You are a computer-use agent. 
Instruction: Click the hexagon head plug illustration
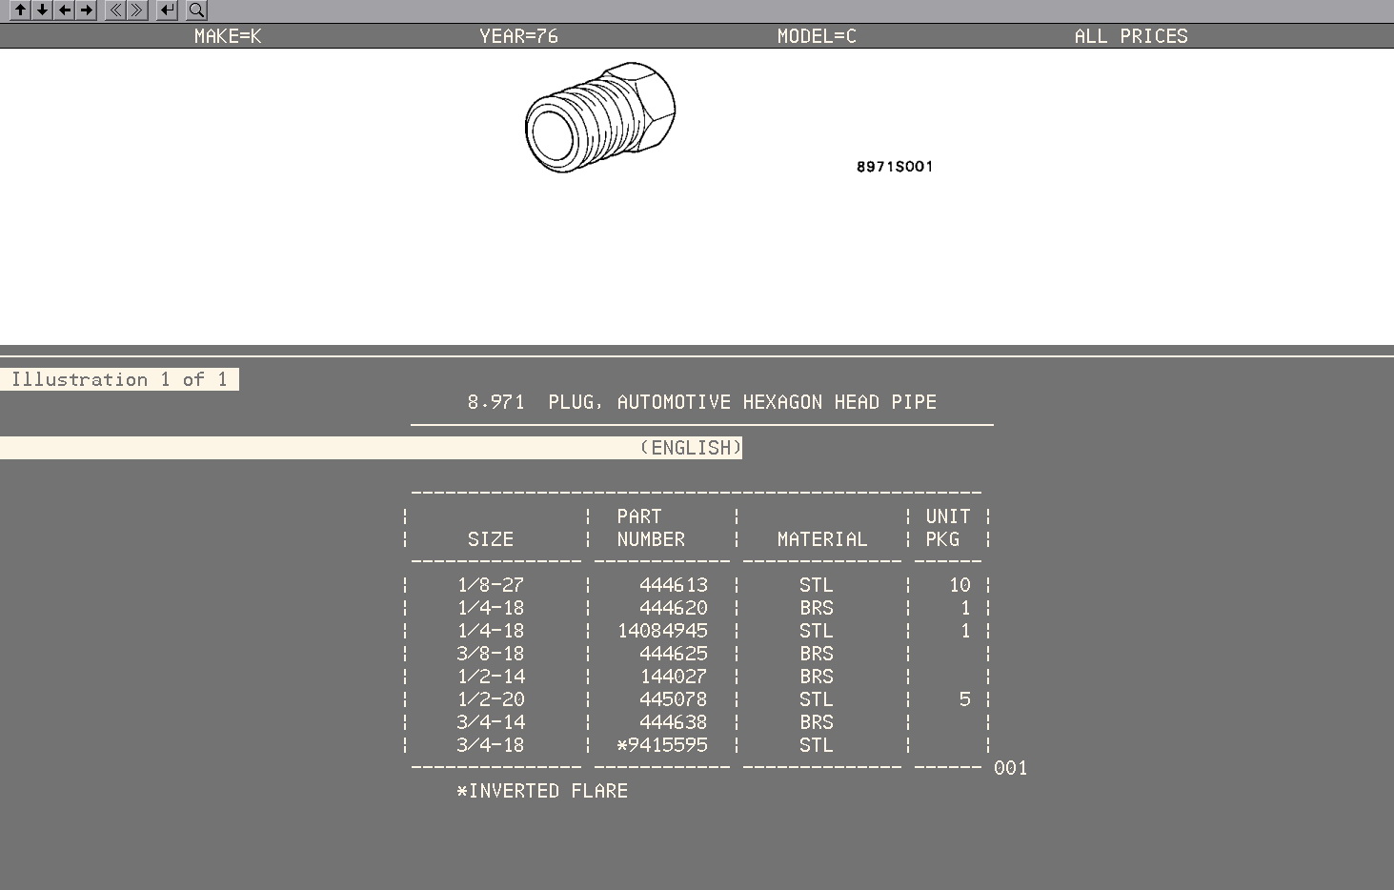click(600, 119)
